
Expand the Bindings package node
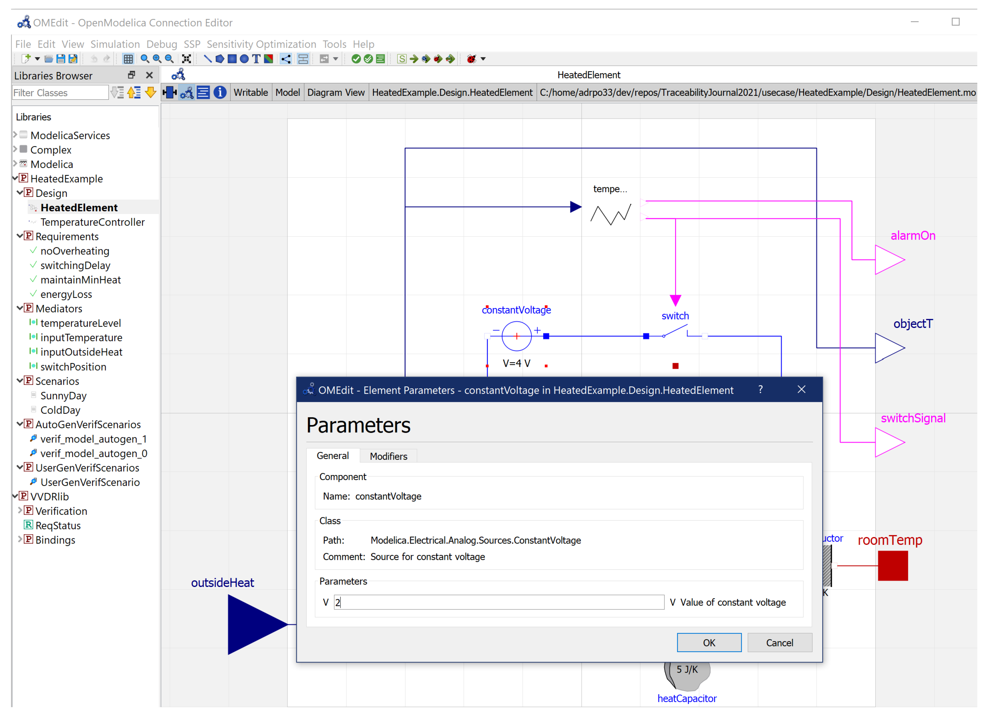[20, 539]
